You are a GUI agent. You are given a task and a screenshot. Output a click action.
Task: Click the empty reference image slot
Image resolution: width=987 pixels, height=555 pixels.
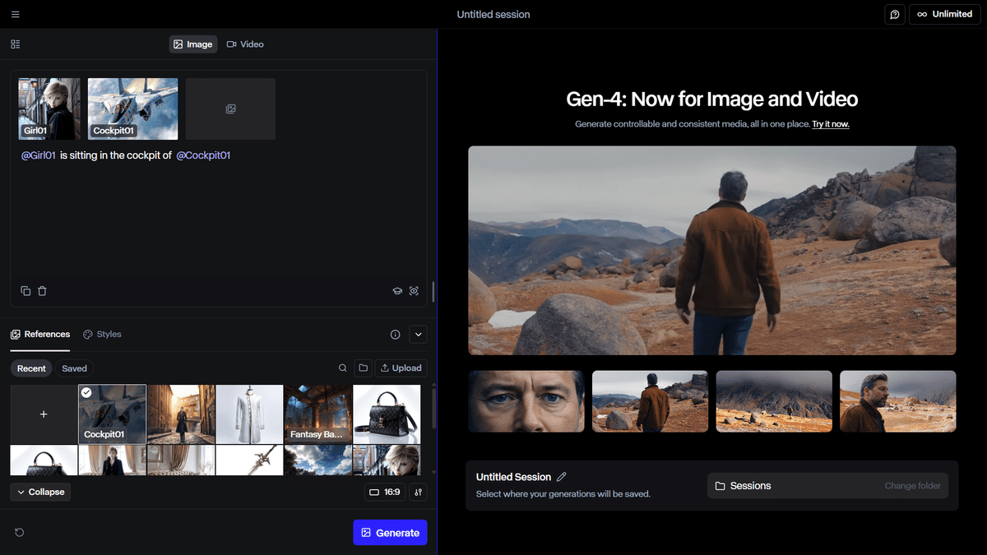pyautogui.click(x=230, y=109)
